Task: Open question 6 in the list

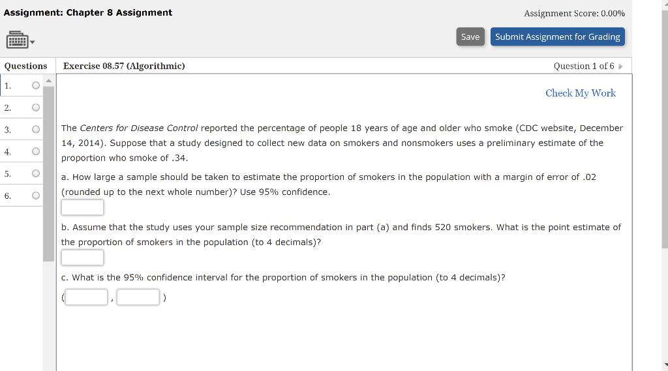Action: [22, 196]
